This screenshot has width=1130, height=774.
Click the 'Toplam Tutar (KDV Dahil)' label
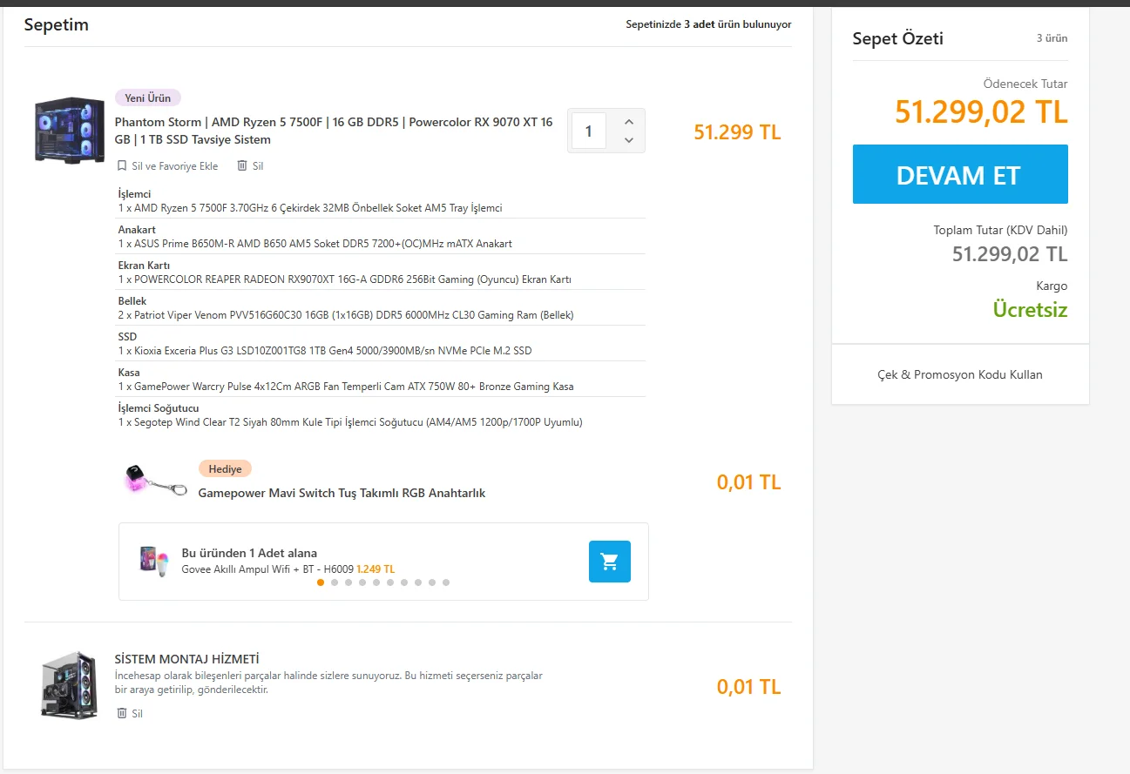point(1000,231)
